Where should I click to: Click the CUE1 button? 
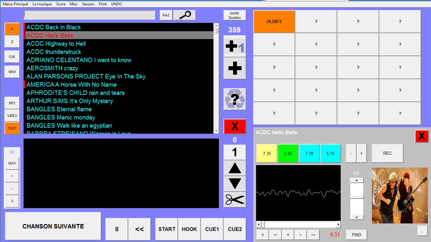pyautogui.click(x=212, y=229)
